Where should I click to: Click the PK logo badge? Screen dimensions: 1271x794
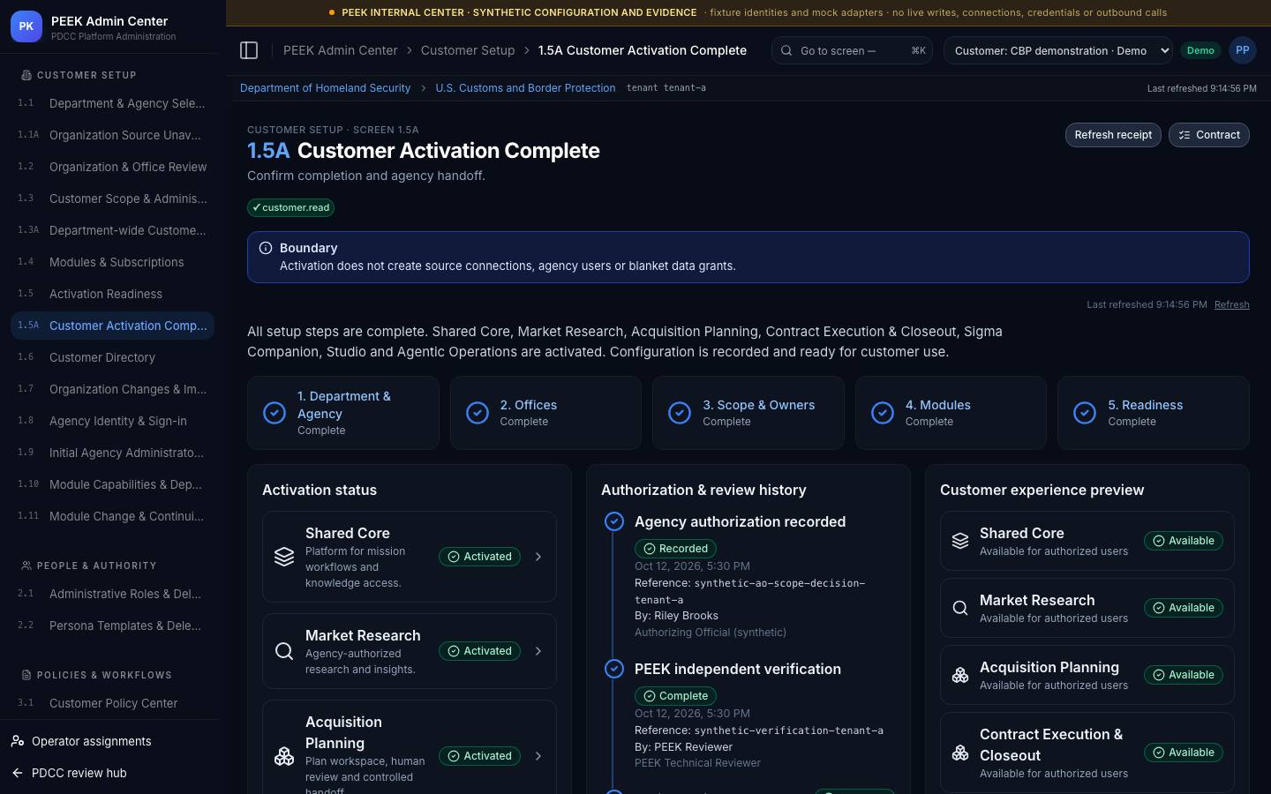click(x=26, y=26)
